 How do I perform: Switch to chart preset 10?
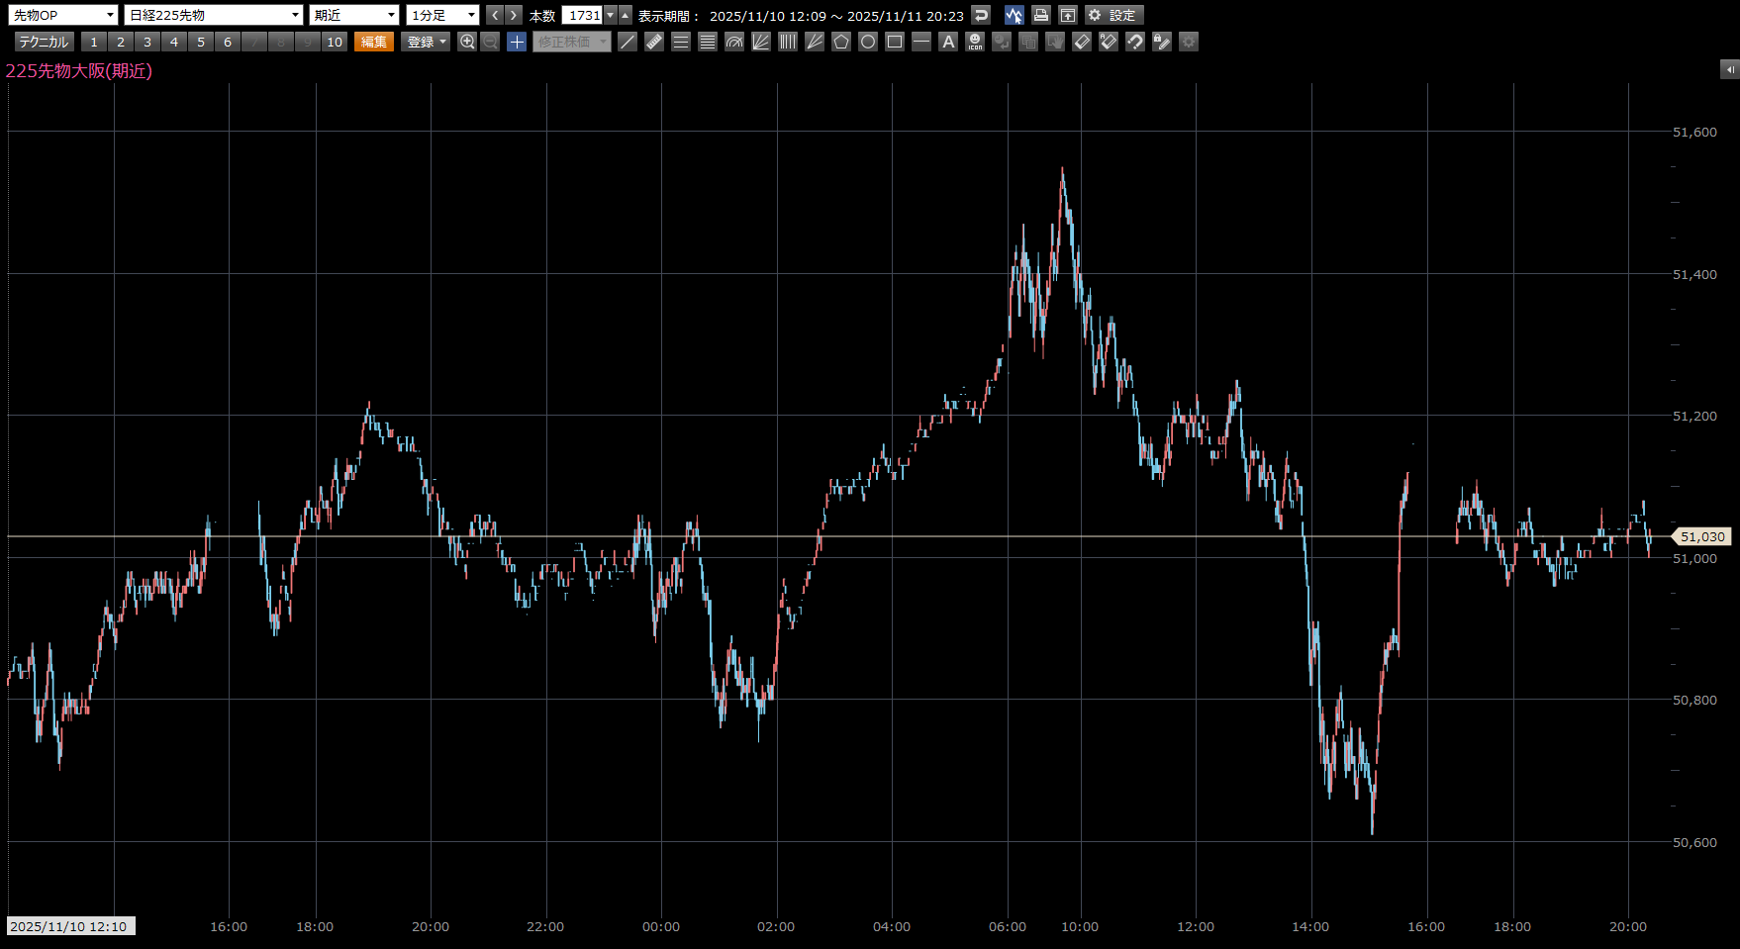coord(335,42)
